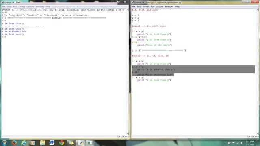
Task: Click the Python Shell scroll down arrow
Action: pyautogui.click(x=127, y=133)
